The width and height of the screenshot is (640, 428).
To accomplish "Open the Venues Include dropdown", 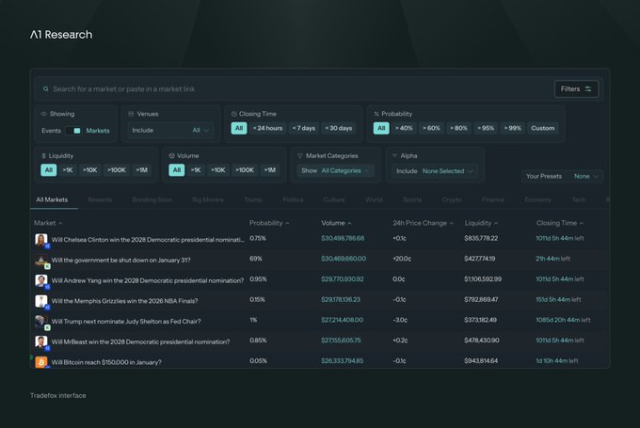I will tap(171, 131).
